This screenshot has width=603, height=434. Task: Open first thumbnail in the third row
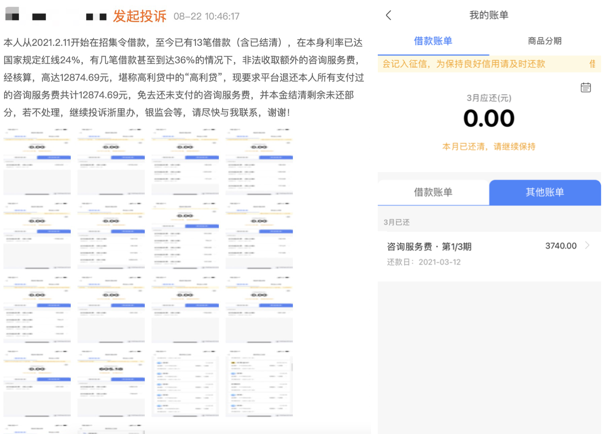[x=37, y=309]
